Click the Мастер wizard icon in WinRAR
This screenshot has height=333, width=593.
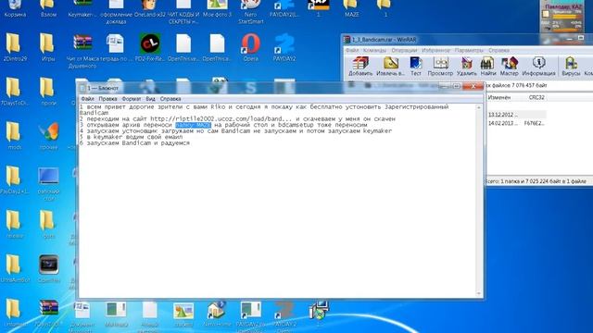tap(509, 66)
